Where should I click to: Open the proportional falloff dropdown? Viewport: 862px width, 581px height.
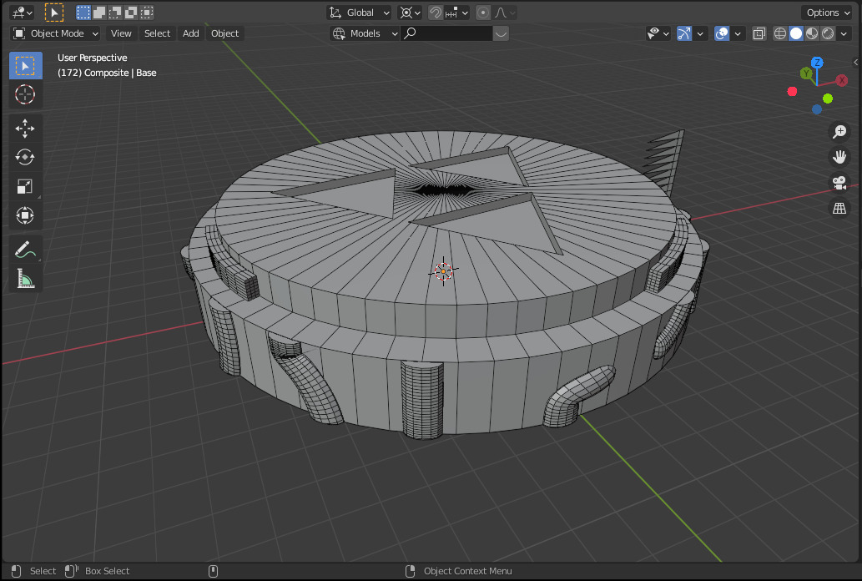tap(505, 13)
